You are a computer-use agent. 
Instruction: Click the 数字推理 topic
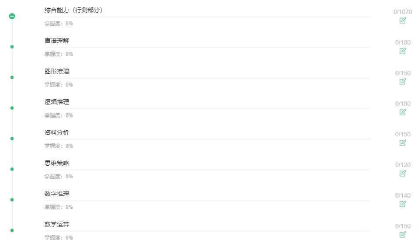coord(57,194)
